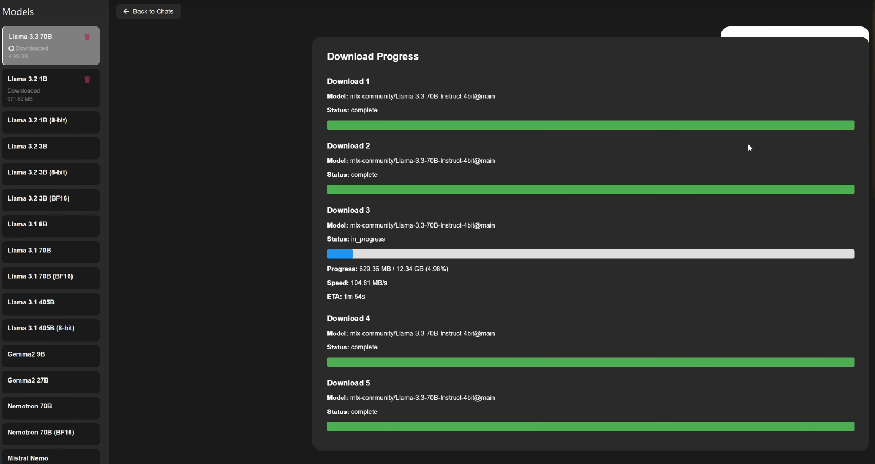Viewport: 875px width, 464px height.
Task: Choose the Nemotron 70B (BF16) model
Action: (51, 434)
